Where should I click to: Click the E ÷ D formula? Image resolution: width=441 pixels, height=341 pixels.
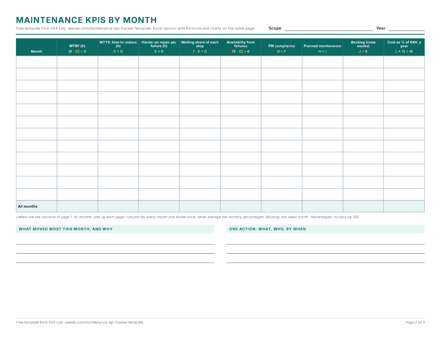coord(159,51)
